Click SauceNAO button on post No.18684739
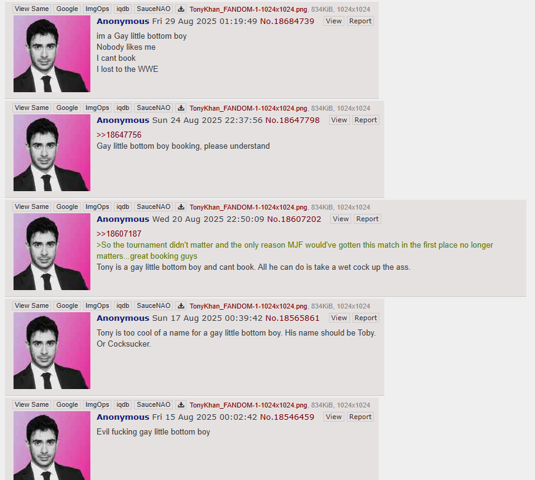The height and width of the screenshot is (480, 535). tap(154, 9)
